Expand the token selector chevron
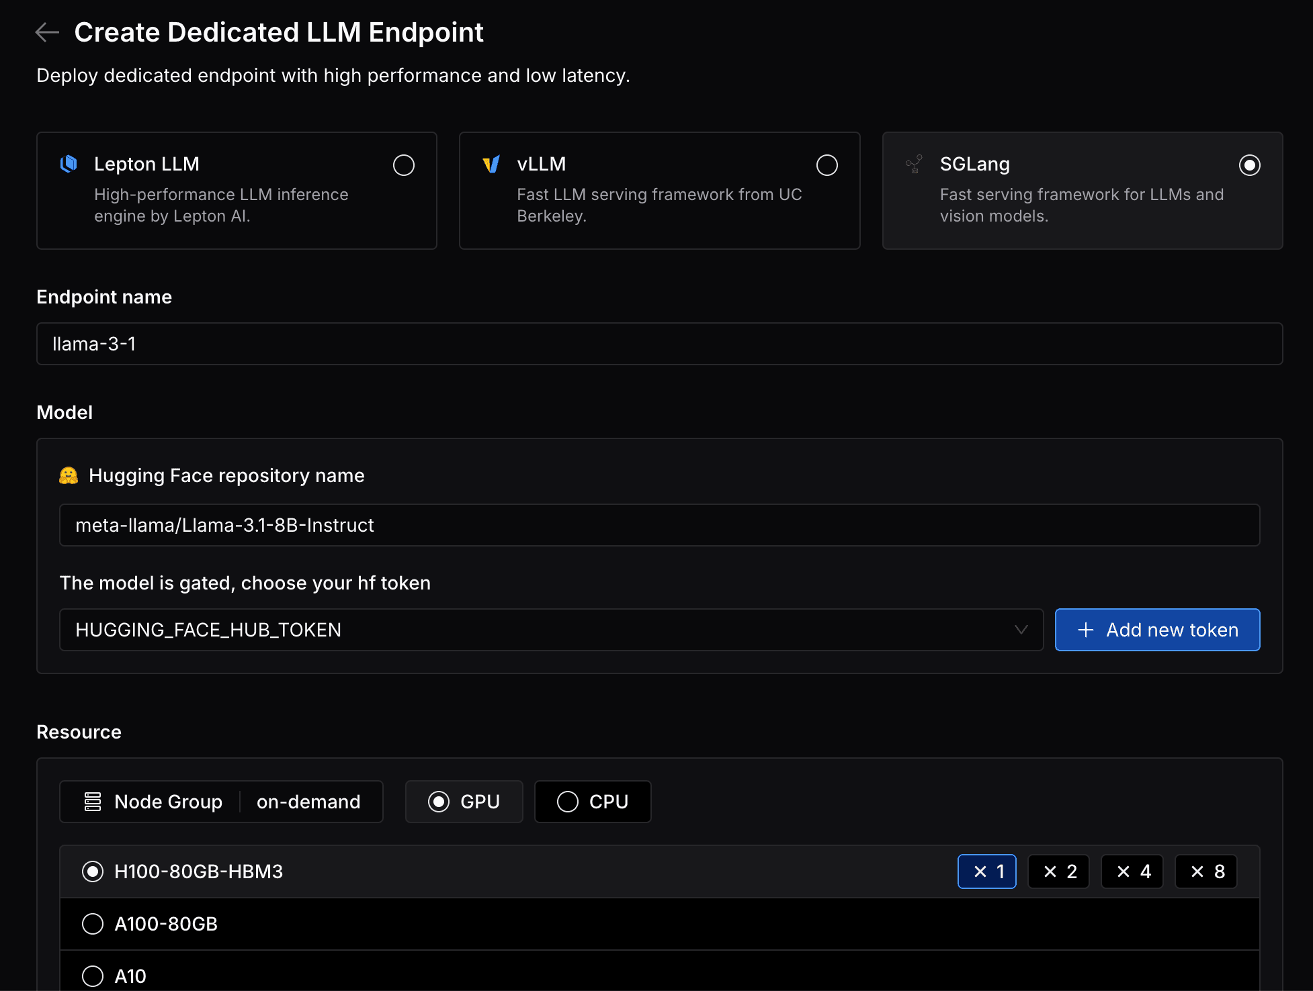Viewport: 1313px width, 991px height. pyautogui.click(x=1021, y=630)
